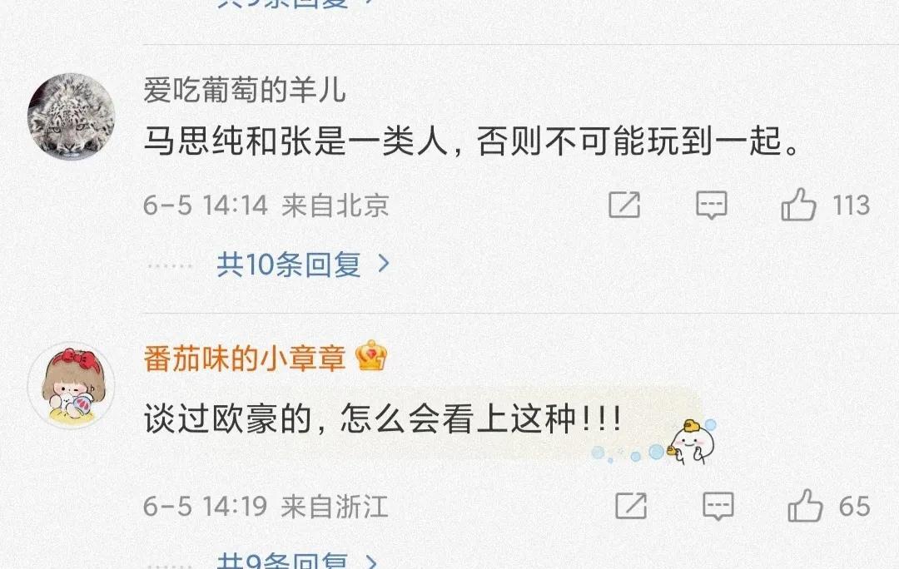
Task: Tap the 113 like count
Action: 852,205
